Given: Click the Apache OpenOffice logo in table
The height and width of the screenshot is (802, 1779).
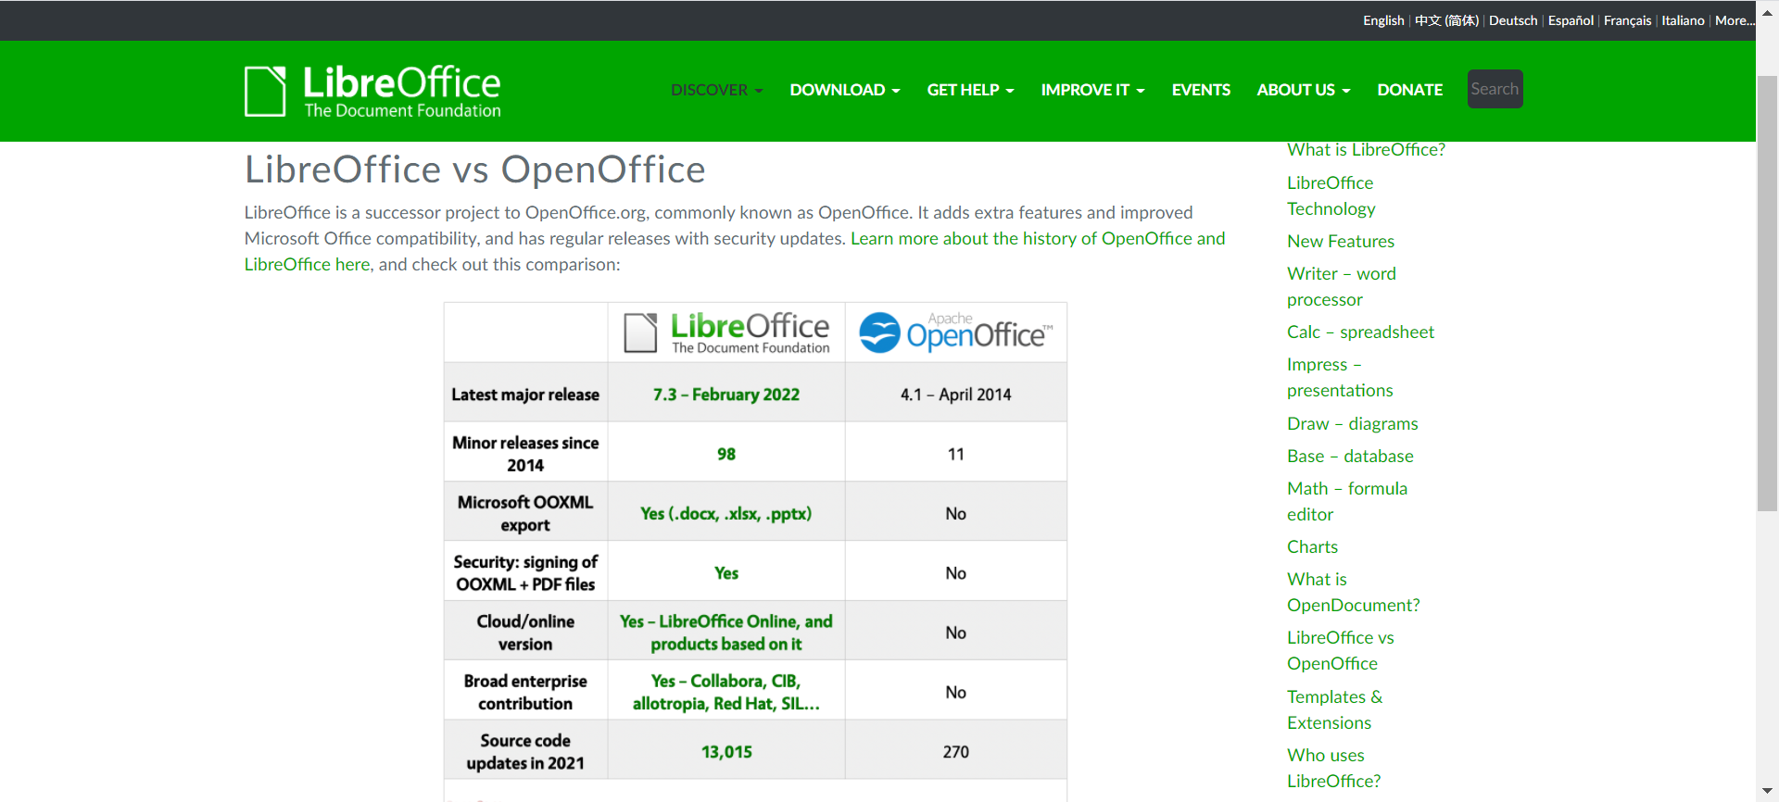Looking at the screenshot, I should (956, 332).
